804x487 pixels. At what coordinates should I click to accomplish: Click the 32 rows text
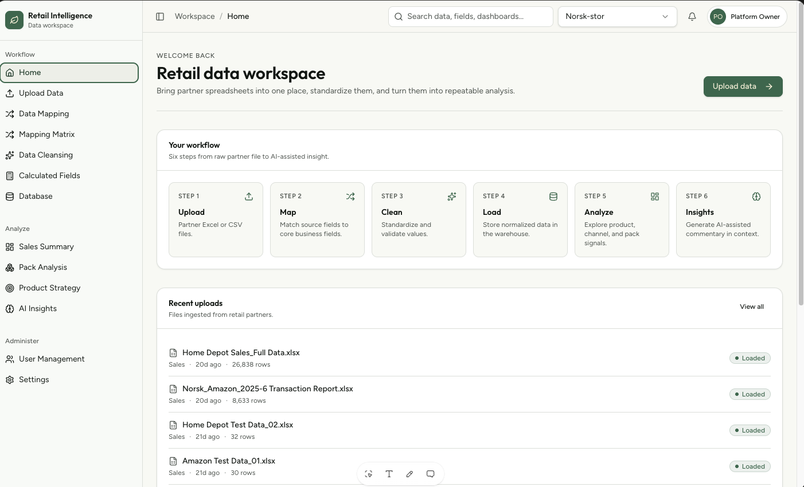(243, 437)
